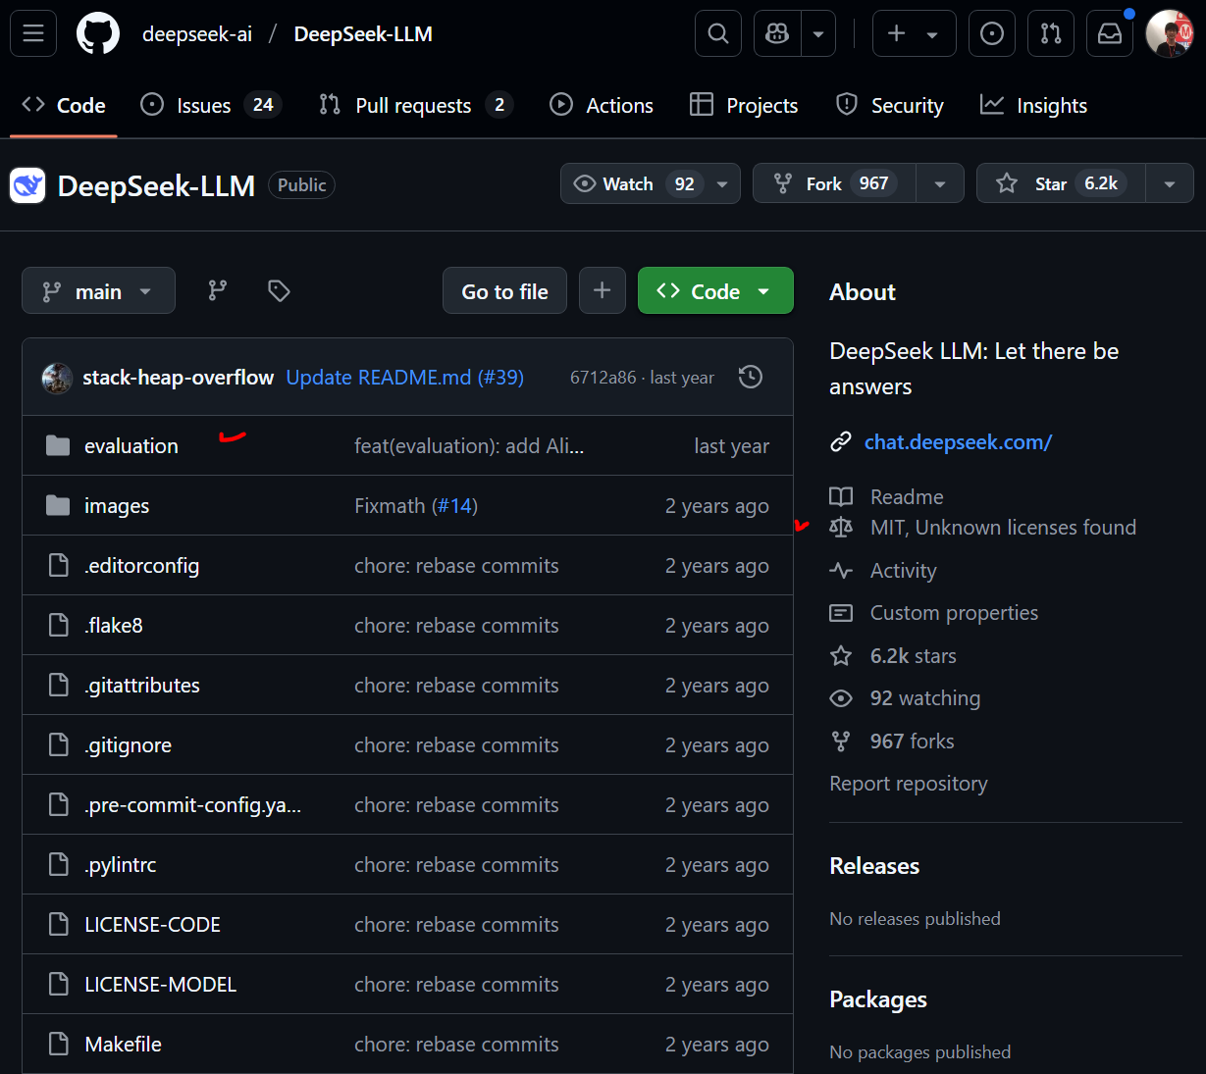This screenshot has width=1206, height=1074.
Task: Visit chat.deepseek.com link
Action: pos(958,442)
